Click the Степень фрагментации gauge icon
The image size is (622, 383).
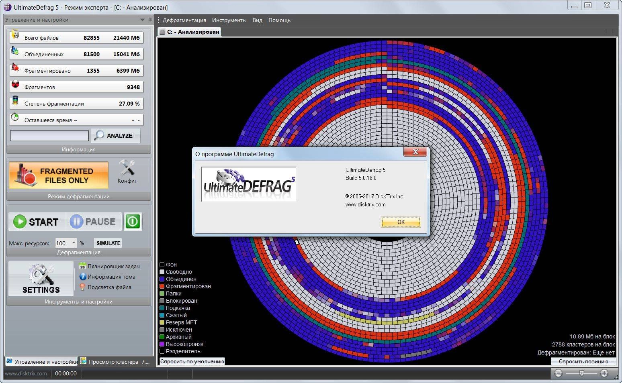[x=15, y=101]
